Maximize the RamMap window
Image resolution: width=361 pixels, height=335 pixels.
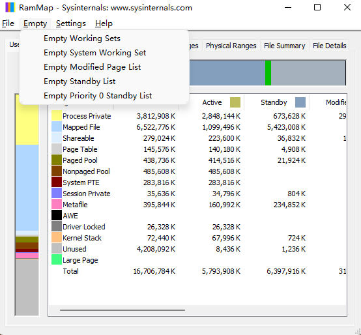[317, 7]
